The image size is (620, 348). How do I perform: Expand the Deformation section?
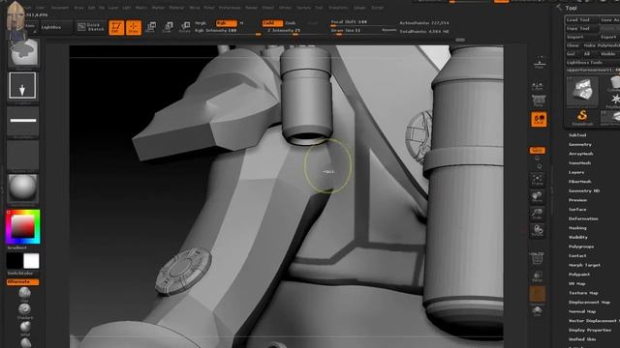583,218
